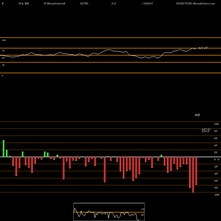Click the (INSECTCID) MunafaSutra.com header text

[x=195, y=4]
